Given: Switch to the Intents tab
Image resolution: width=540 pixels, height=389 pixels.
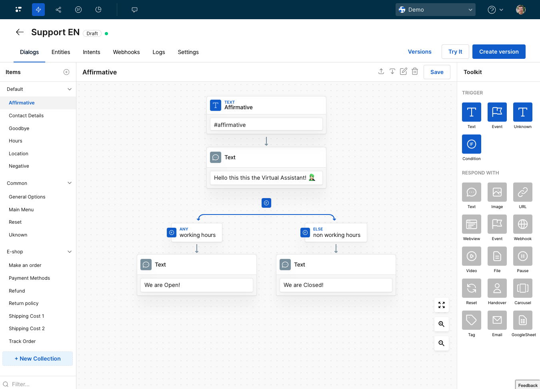Looking at the screenshot, I should (91, 52).
